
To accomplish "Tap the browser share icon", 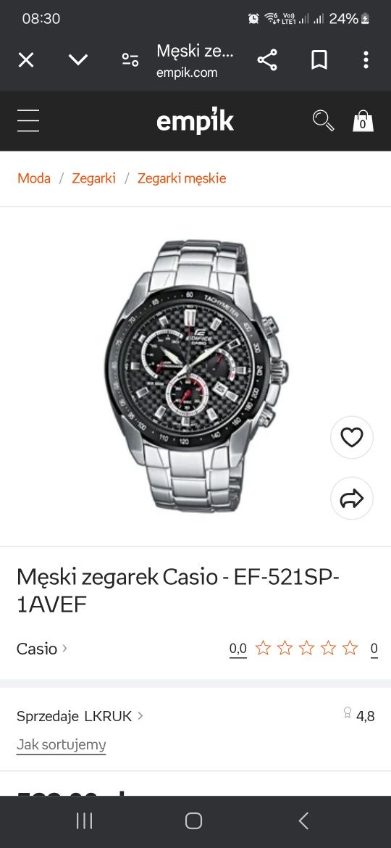I will (266, 60).
